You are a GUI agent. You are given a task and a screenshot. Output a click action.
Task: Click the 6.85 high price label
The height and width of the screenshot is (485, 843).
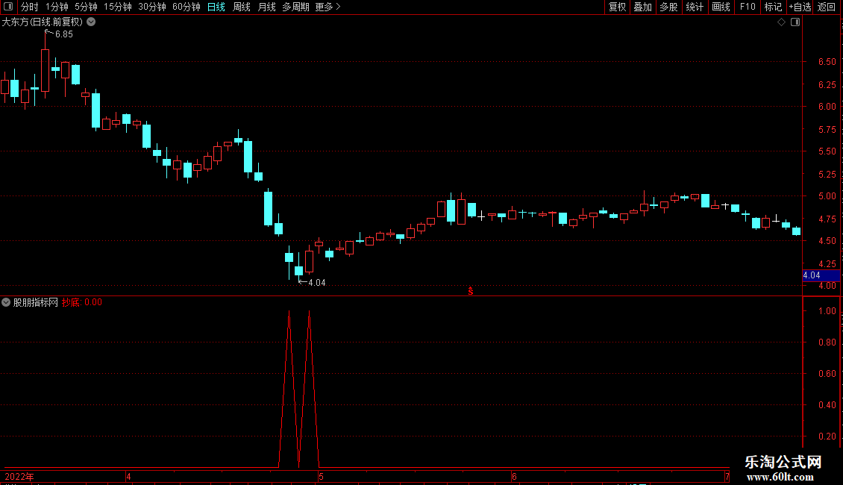click(64, 34)
